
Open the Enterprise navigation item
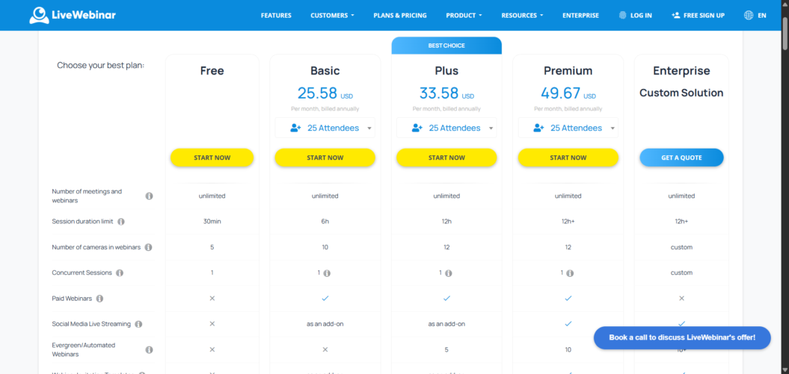point(580,15)
